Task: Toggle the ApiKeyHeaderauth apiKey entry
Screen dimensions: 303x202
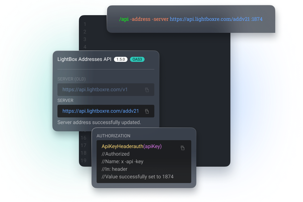Action: (x=131, y=146)
